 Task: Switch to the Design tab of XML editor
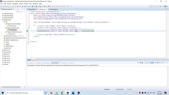click(x=29, y=60)
